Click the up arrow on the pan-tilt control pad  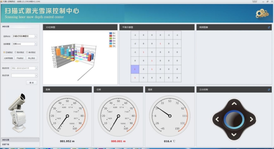click(234, 104)
